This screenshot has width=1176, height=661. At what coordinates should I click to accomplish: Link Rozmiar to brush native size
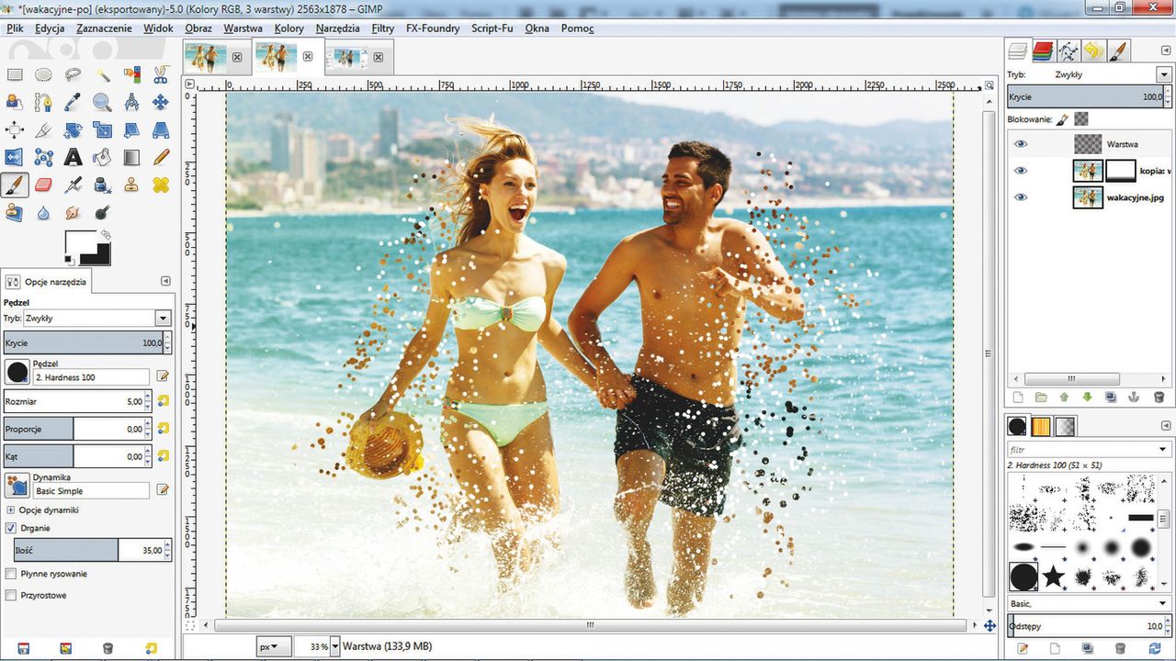(x=164, y=401)
